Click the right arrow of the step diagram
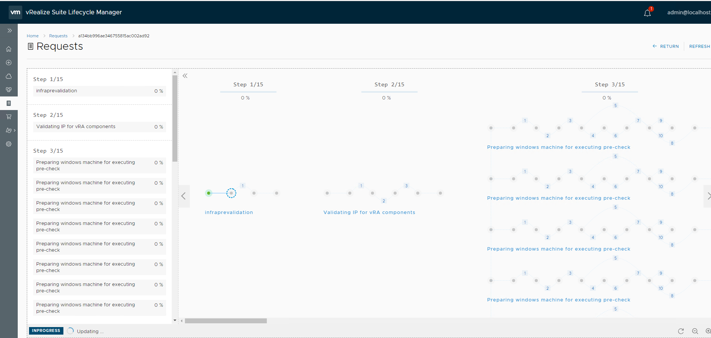The width and height of the screenshot is (711, 338). [708, 196]
